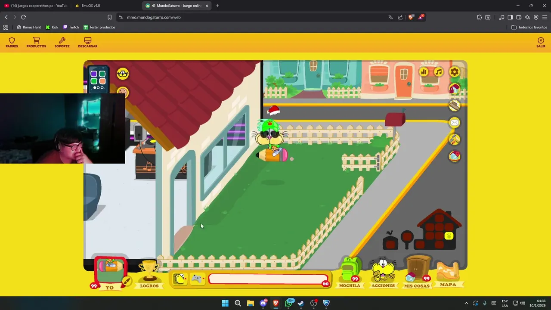
Task: Click the address bar URL mmo.mundogaturro.com/web
Action: tap(154, 17)
